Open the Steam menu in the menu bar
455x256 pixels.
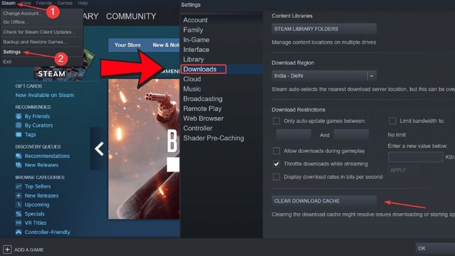pyautogui.click(x=8, y=3)
